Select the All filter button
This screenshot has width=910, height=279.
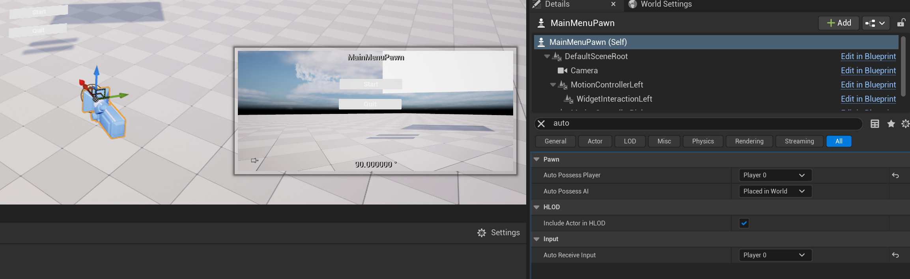pyautogui.click(x=839, y=141)
